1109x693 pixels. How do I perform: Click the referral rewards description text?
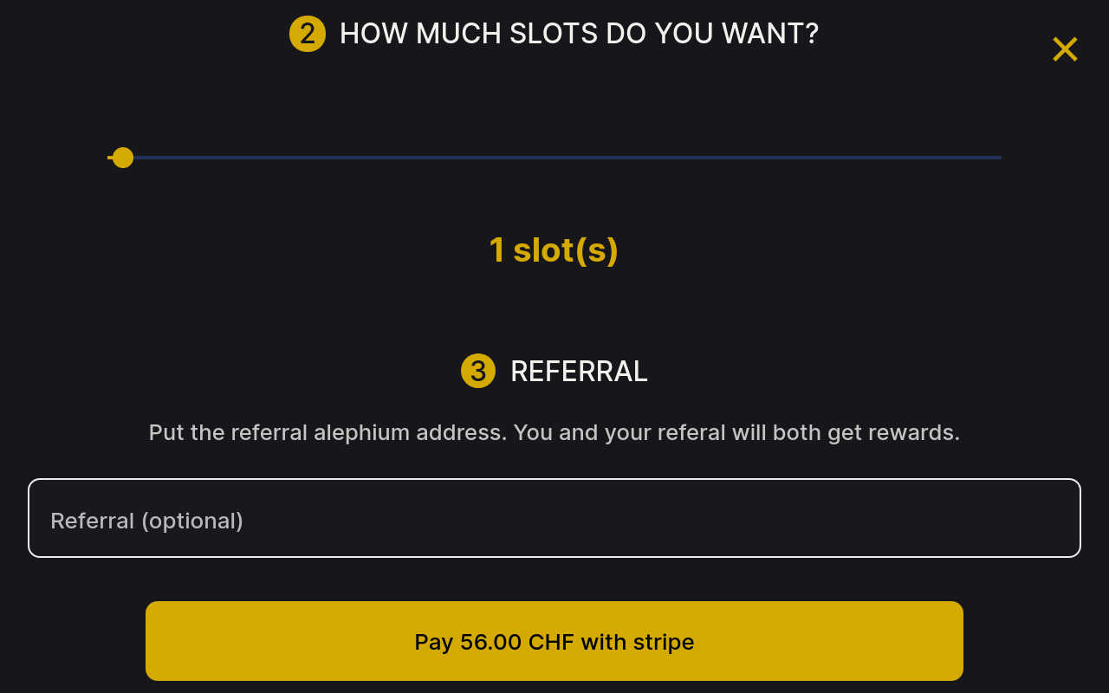click(554, 432)
